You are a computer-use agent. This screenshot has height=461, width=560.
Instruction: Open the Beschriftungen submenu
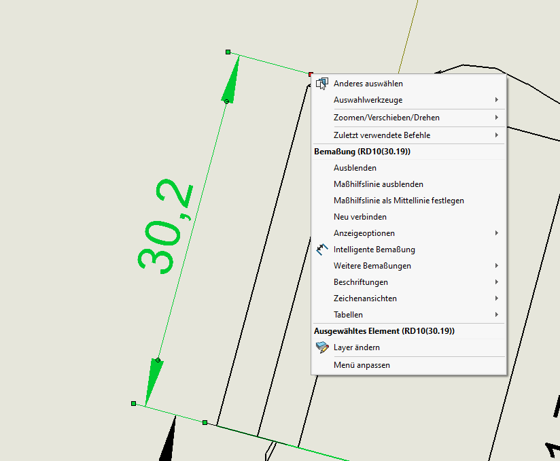(x=408, y=282)
